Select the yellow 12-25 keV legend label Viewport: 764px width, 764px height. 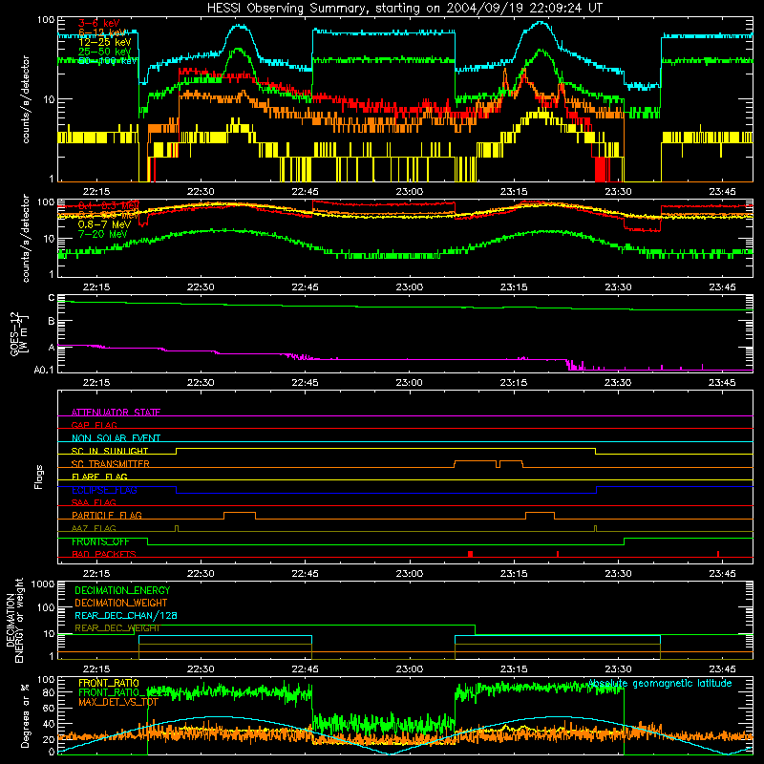tap(104, 42)
